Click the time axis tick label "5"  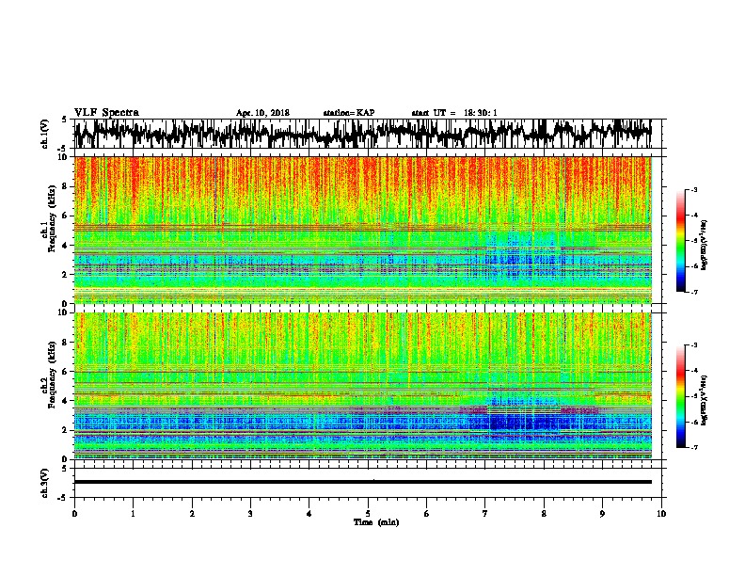(368, 514)
